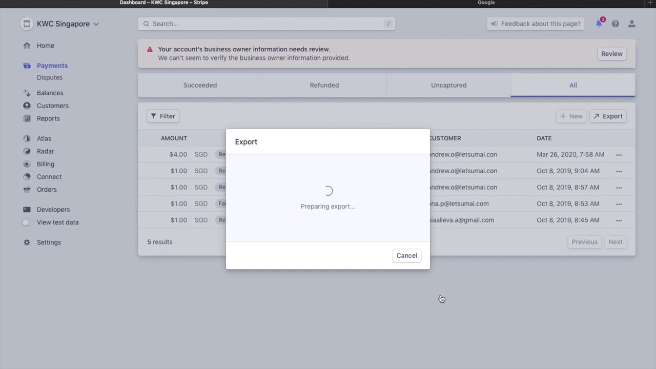The image size is (656, 369).
Task: Click the Connect sidebar icon
Action: coord(27,177)
